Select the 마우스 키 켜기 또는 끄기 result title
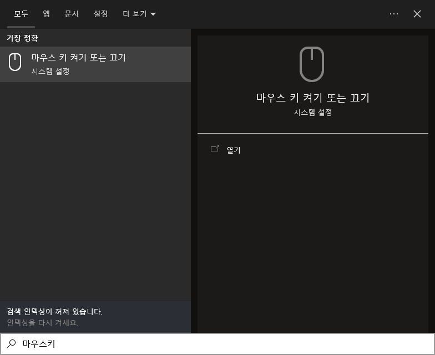The width and height of the screenshot is (435, 355). click(78, 58)
